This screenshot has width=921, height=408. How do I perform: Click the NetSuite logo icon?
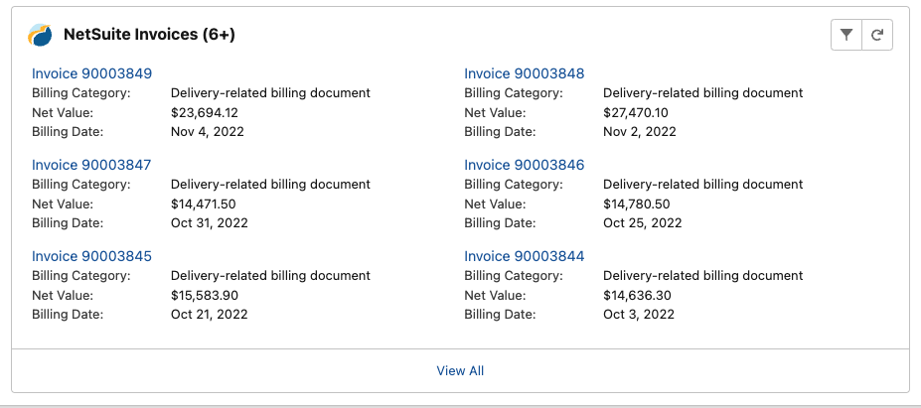pyautogui.click(x=40, y=35)
